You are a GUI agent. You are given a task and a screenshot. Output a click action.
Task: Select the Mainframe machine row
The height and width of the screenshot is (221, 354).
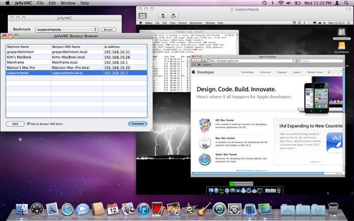[x=76, y=62]
